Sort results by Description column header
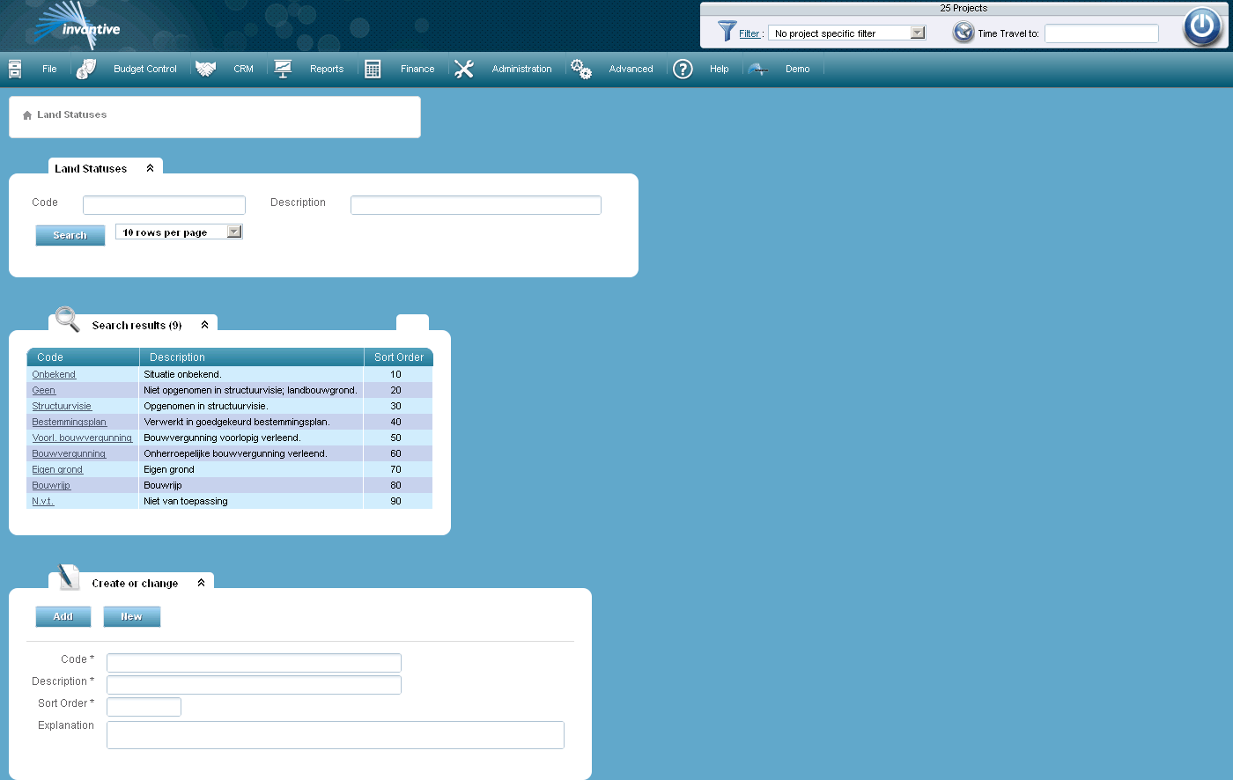Screen dimensions: 1233x780 pyautogui.click(x=252, y=357)
